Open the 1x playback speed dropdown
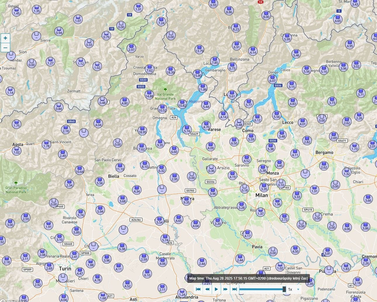This screenshot has width=377, height=302. (x=298, y=290)
